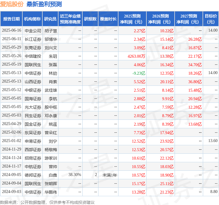This screenshot has width=219, height=205.
Task: Click analyst name 朱玥
Action: pyautogui.click(x=53, y=56)
